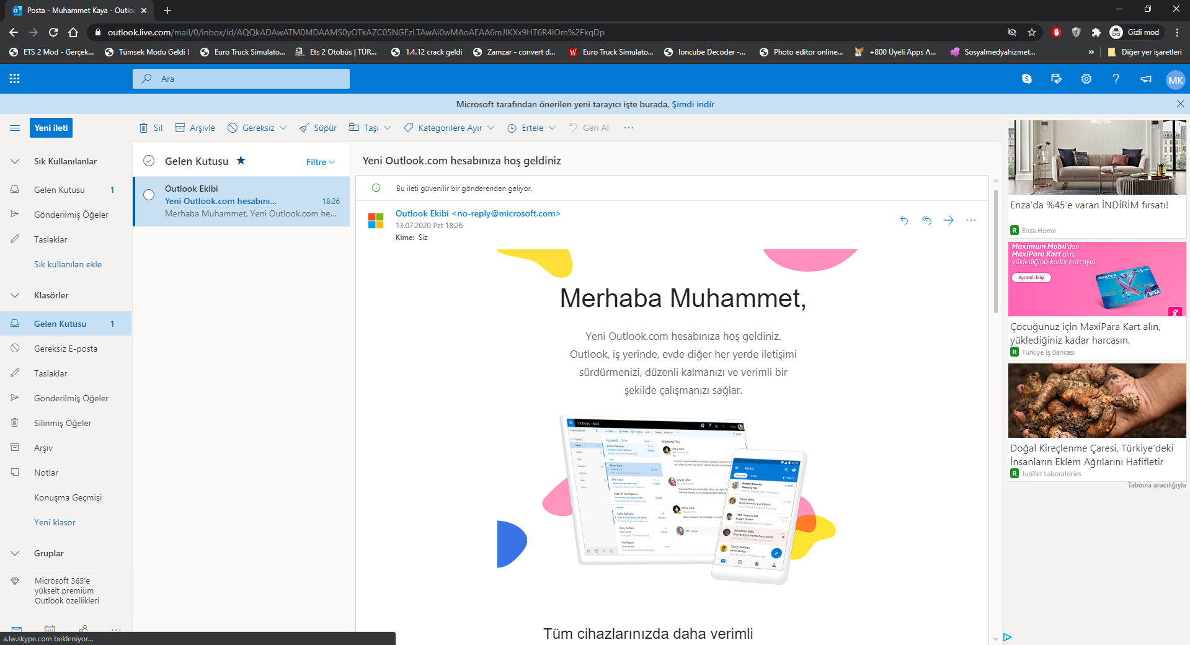Screen dimensions: 1190x645
Task: Click the Ara search box
Action: pyautogui.click(x=241, y=79)
